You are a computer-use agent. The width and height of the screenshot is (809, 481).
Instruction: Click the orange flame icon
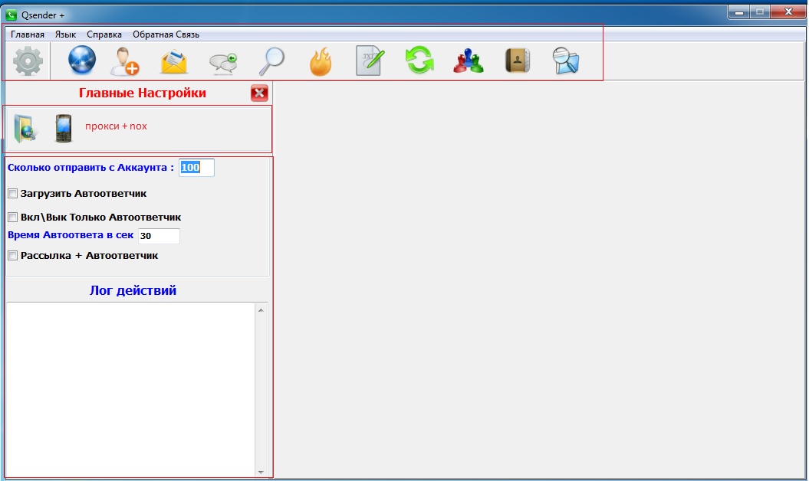click(x=321, y=61)
